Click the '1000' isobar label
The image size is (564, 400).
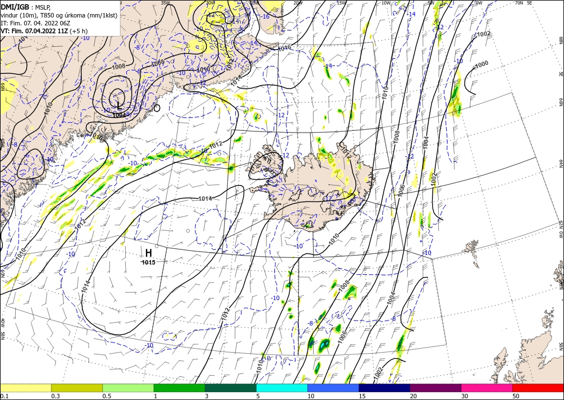click(482, 64)
